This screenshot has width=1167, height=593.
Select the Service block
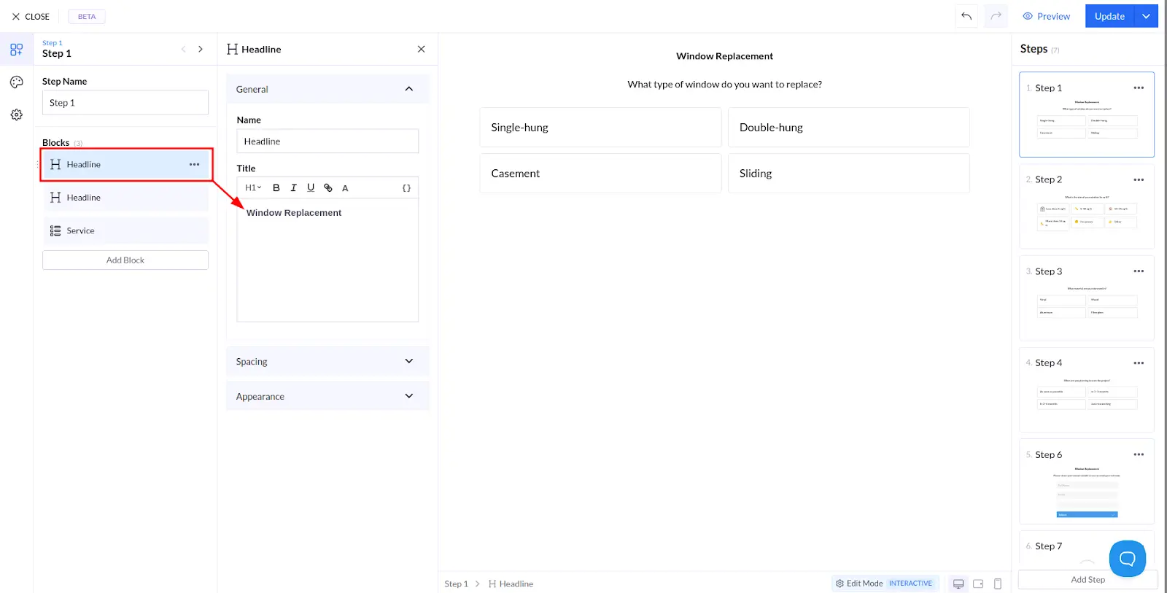[125, 231]
